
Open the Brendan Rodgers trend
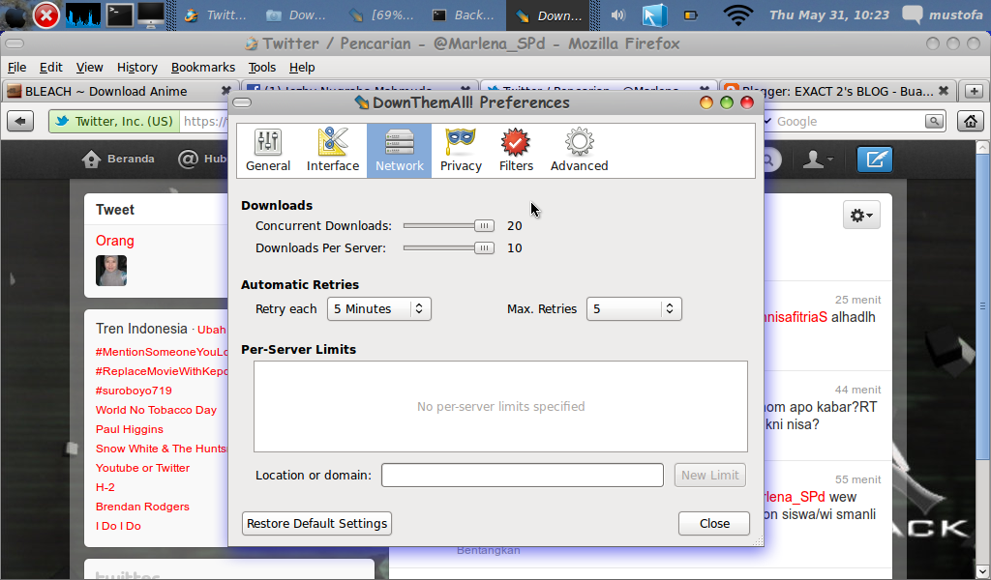(142, 507)
